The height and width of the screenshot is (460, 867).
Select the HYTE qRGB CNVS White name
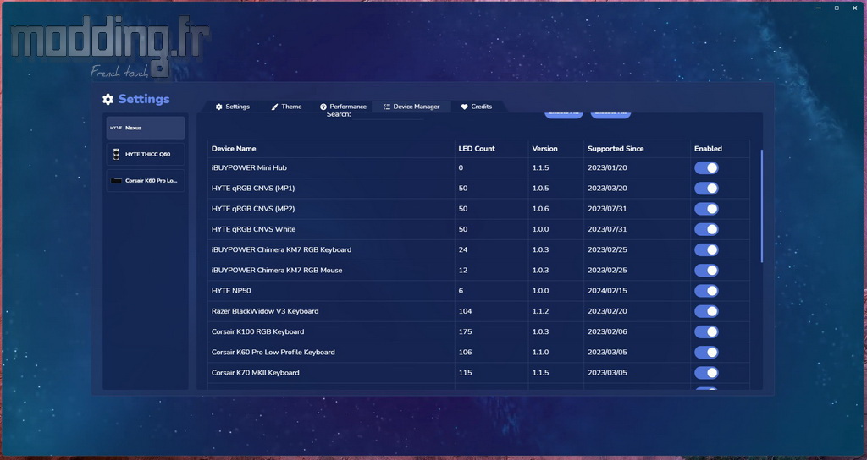253,229
